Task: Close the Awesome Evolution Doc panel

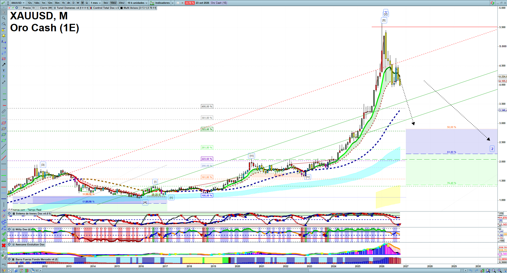Action: tap(10, 245)
